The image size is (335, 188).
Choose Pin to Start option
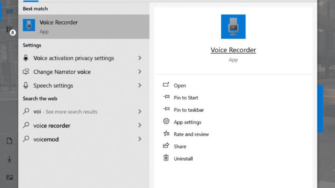186,98
